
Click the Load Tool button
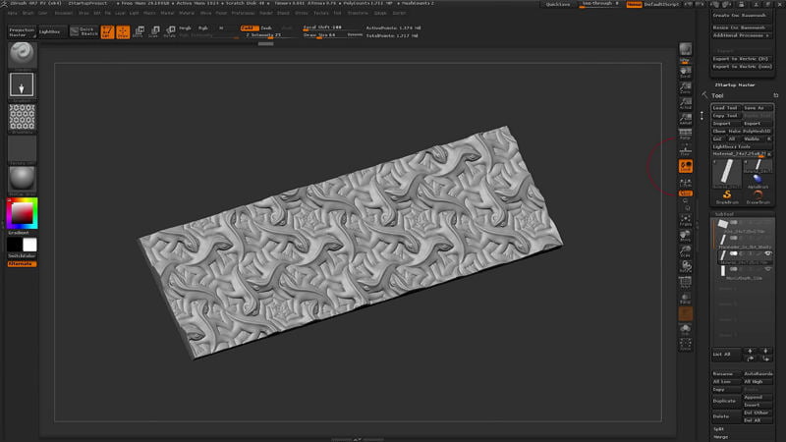pyautogui.click(x=725, y=107)
